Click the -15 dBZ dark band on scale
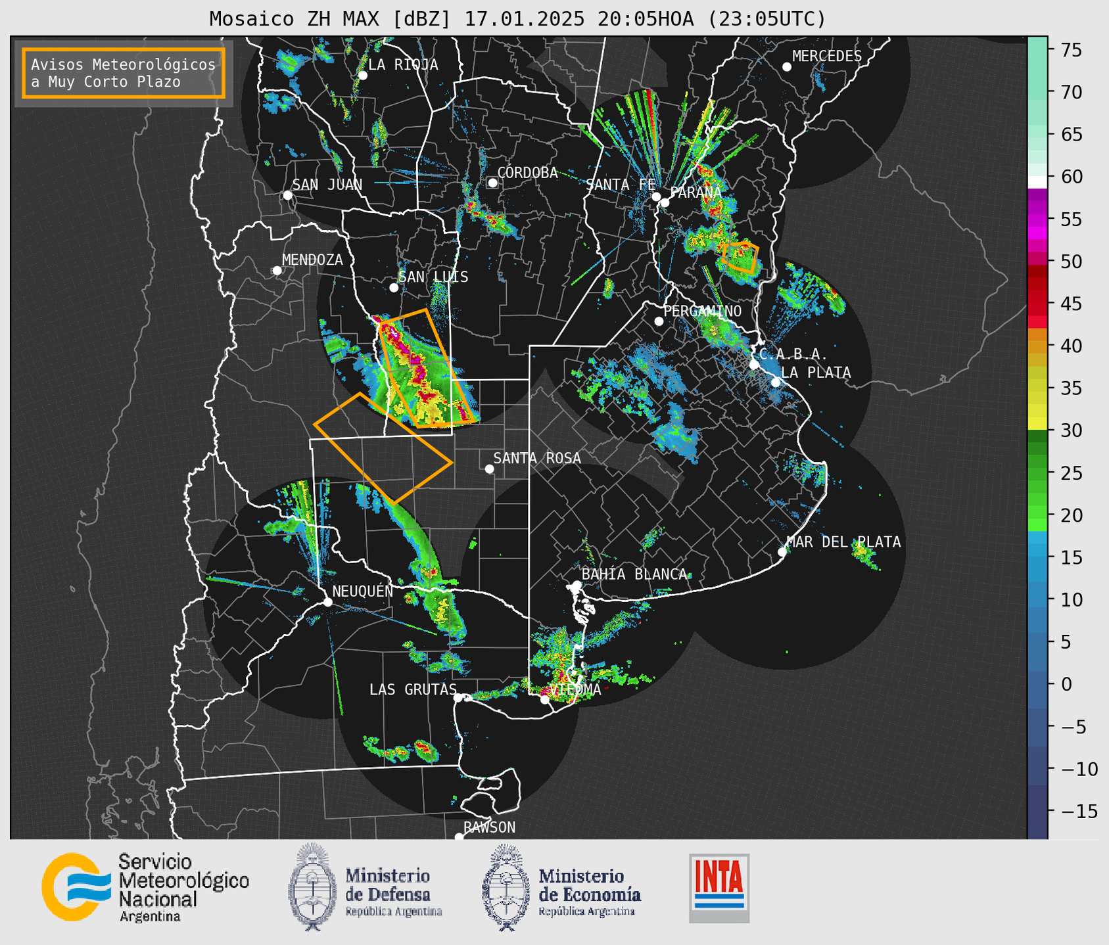The width and height of the screenshot is (1109, 945). click(x=1037, y=811)
